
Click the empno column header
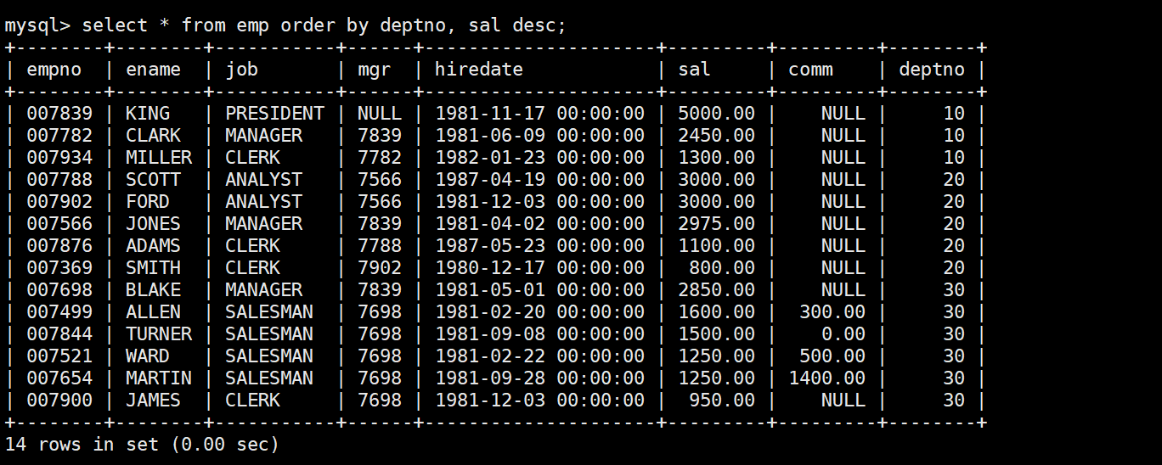pyautogui.click(x=54, y=70)
